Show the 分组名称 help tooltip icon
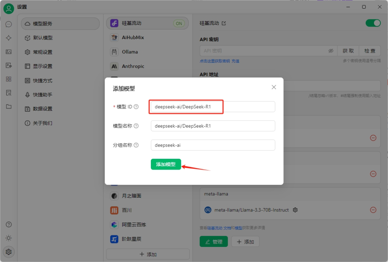Viewport: 388px width, 262px height. tap(136, 145)
